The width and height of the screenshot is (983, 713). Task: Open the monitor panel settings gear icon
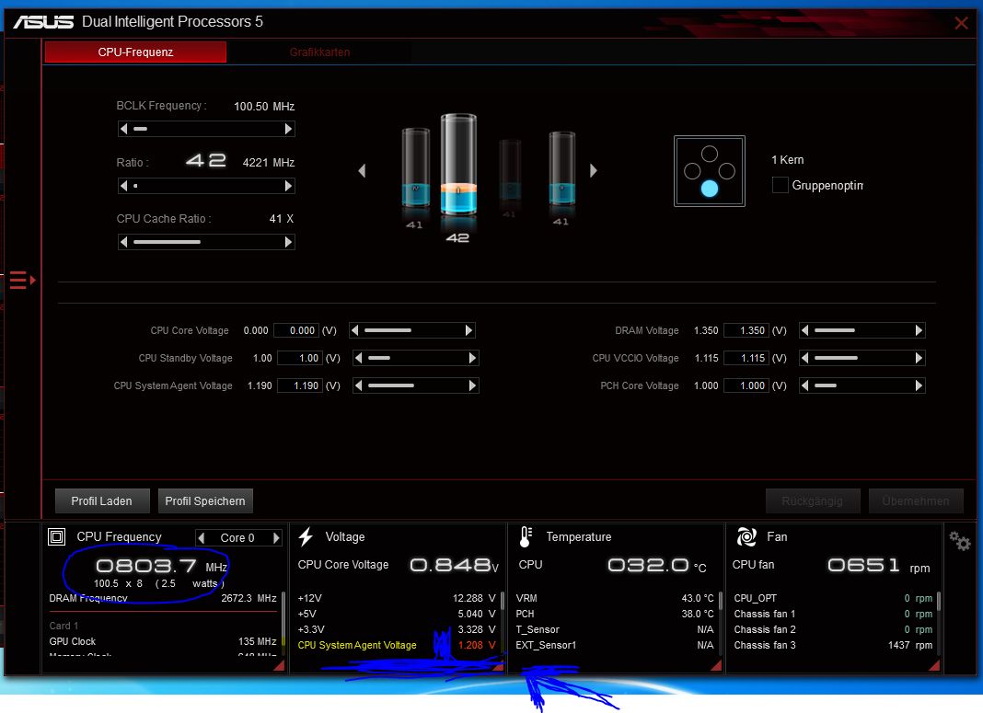(x=960, y=541)
